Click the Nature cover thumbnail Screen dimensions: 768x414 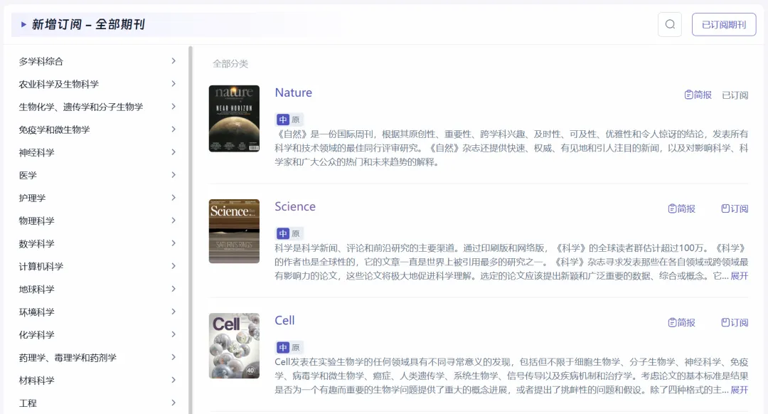[x=234, y=119]
